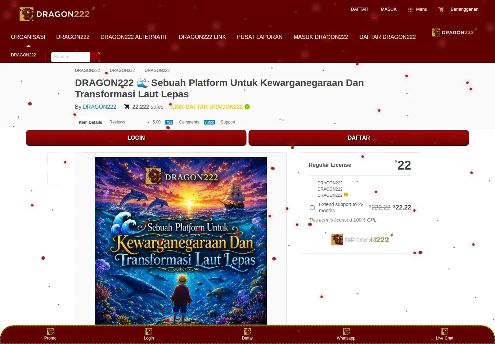Screen dimensions: 495x344
Task: Switch to Comments tab
Action: click(189, 122)
